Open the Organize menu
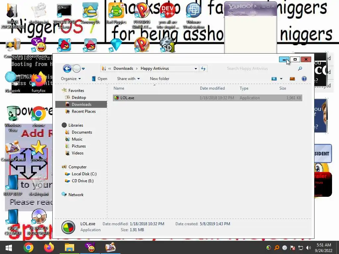This screenshot has width=339, height=254. tap(71, 79)
